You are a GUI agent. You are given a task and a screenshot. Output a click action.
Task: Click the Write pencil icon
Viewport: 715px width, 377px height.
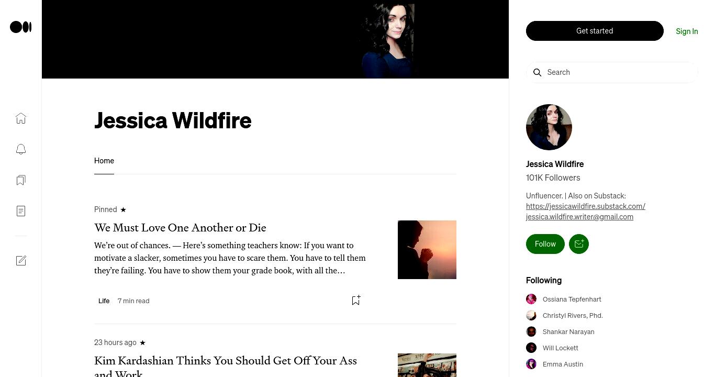[x=21, y=261]
